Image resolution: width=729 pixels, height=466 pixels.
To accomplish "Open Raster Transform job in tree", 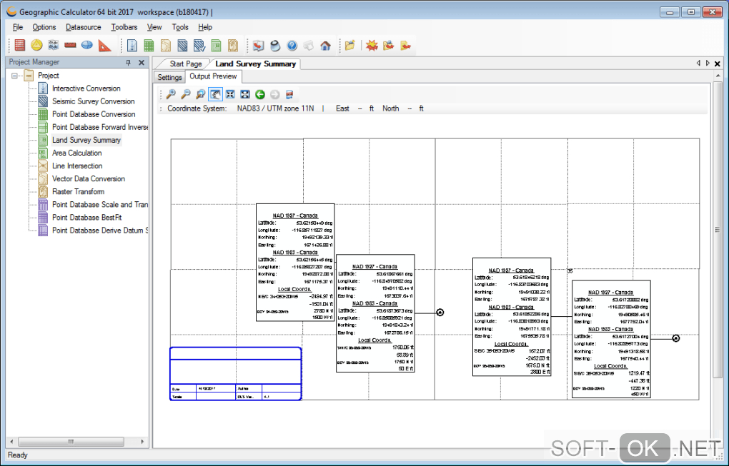I will pyautogui.click(x=78, y=191).
